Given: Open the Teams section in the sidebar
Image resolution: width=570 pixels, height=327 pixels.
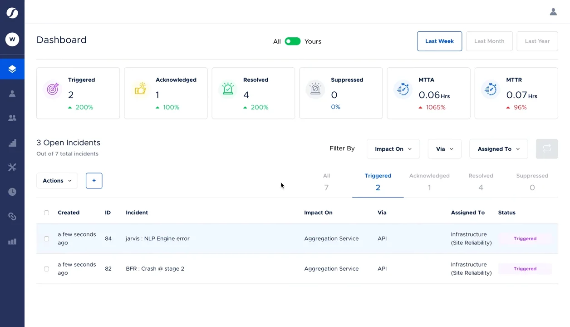Looking at the screenshot, I should 12,118.
